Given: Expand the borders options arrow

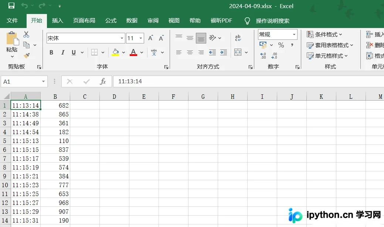Looking at the screenshot, I should pos(103,52).
